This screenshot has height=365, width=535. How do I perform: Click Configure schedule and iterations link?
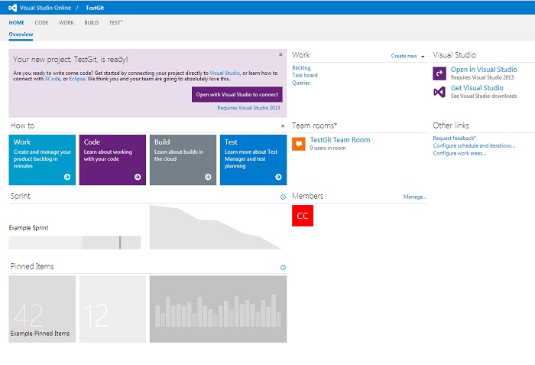point(474,145)
